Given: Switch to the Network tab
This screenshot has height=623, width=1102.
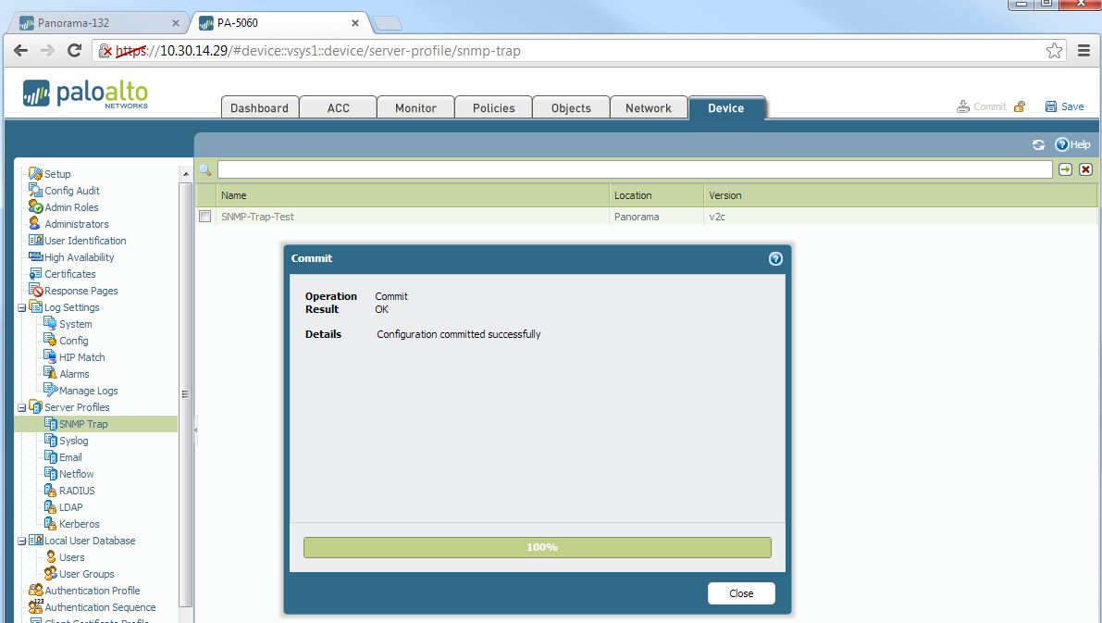Looking at the screenshot, I should tap(648, 107).
